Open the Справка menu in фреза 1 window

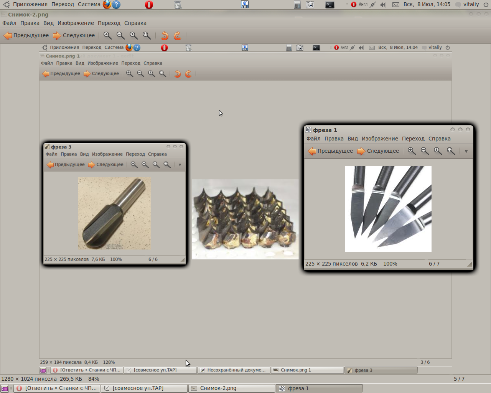click(x=440, y=139)
